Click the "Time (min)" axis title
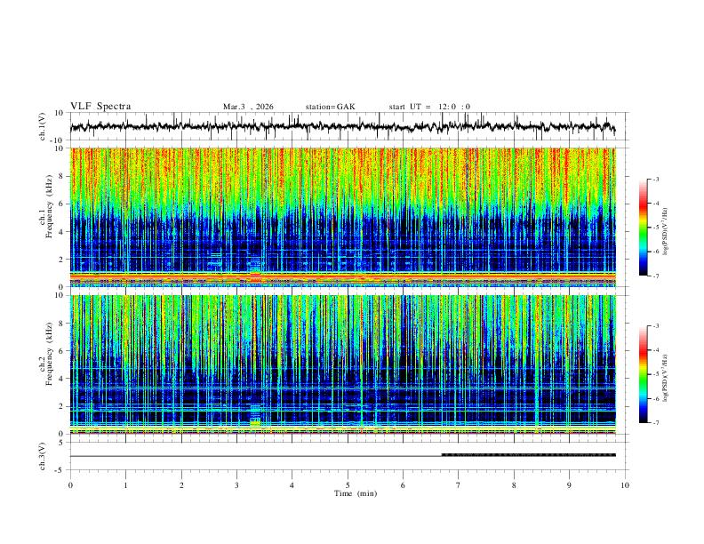Image resolution: width=704 pixels, height=544 pixels. (x=356, y=493)
